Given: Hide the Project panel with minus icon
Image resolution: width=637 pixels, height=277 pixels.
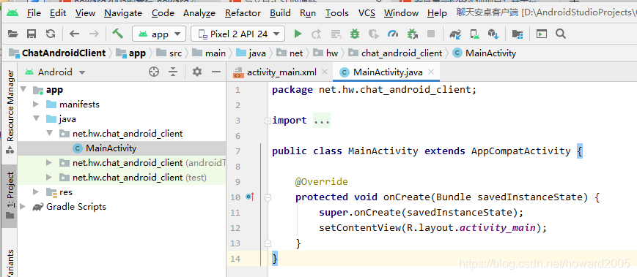Looking at the screenshot, I should coord(216,72).
